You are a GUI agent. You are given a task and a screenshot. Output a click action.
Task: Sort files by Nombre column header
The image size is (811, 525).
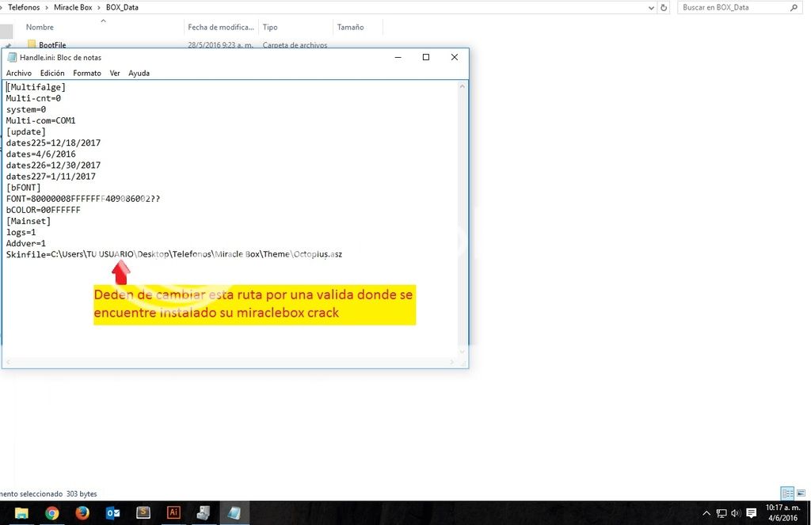[40, 27]
